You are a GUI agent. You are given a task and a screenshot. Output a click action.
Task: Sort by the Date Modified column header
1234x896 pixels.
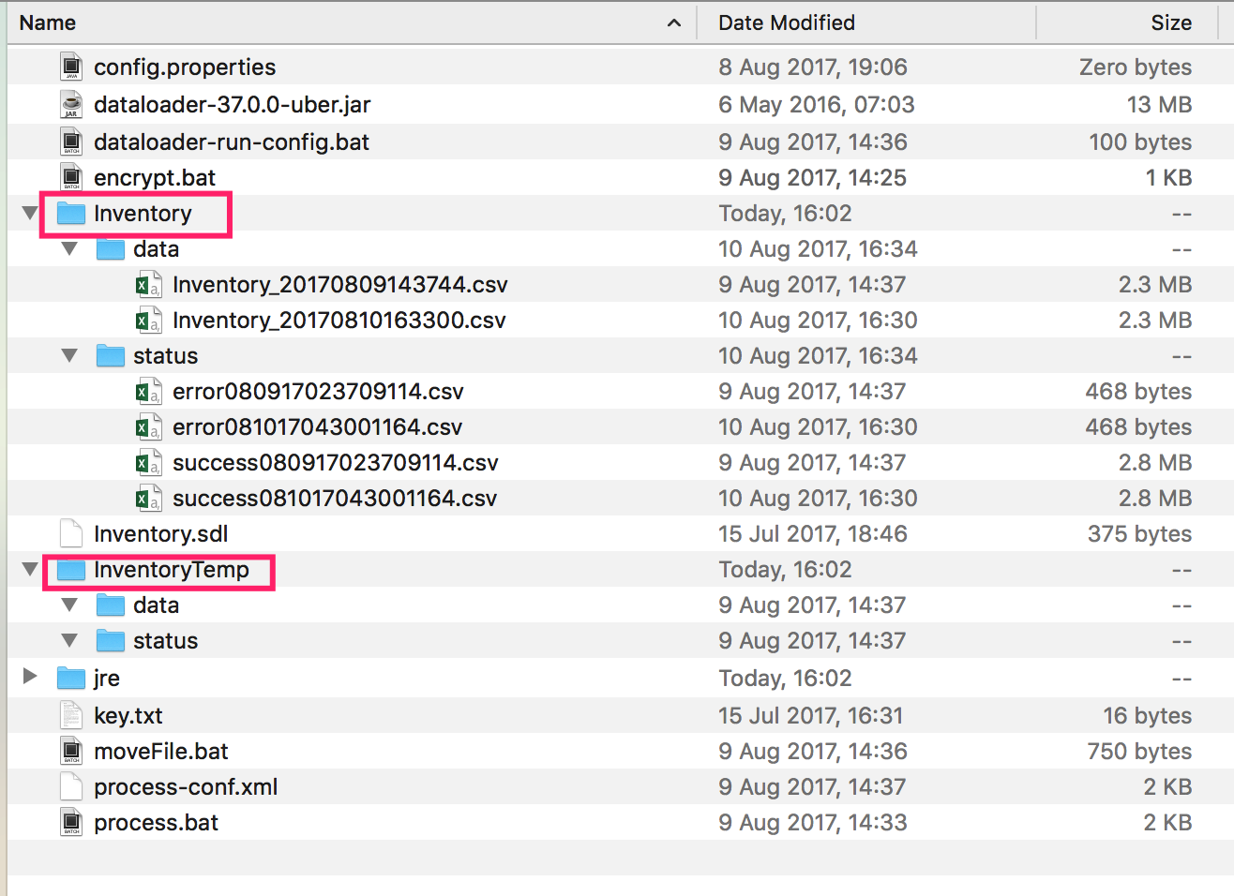pos(866,22)
